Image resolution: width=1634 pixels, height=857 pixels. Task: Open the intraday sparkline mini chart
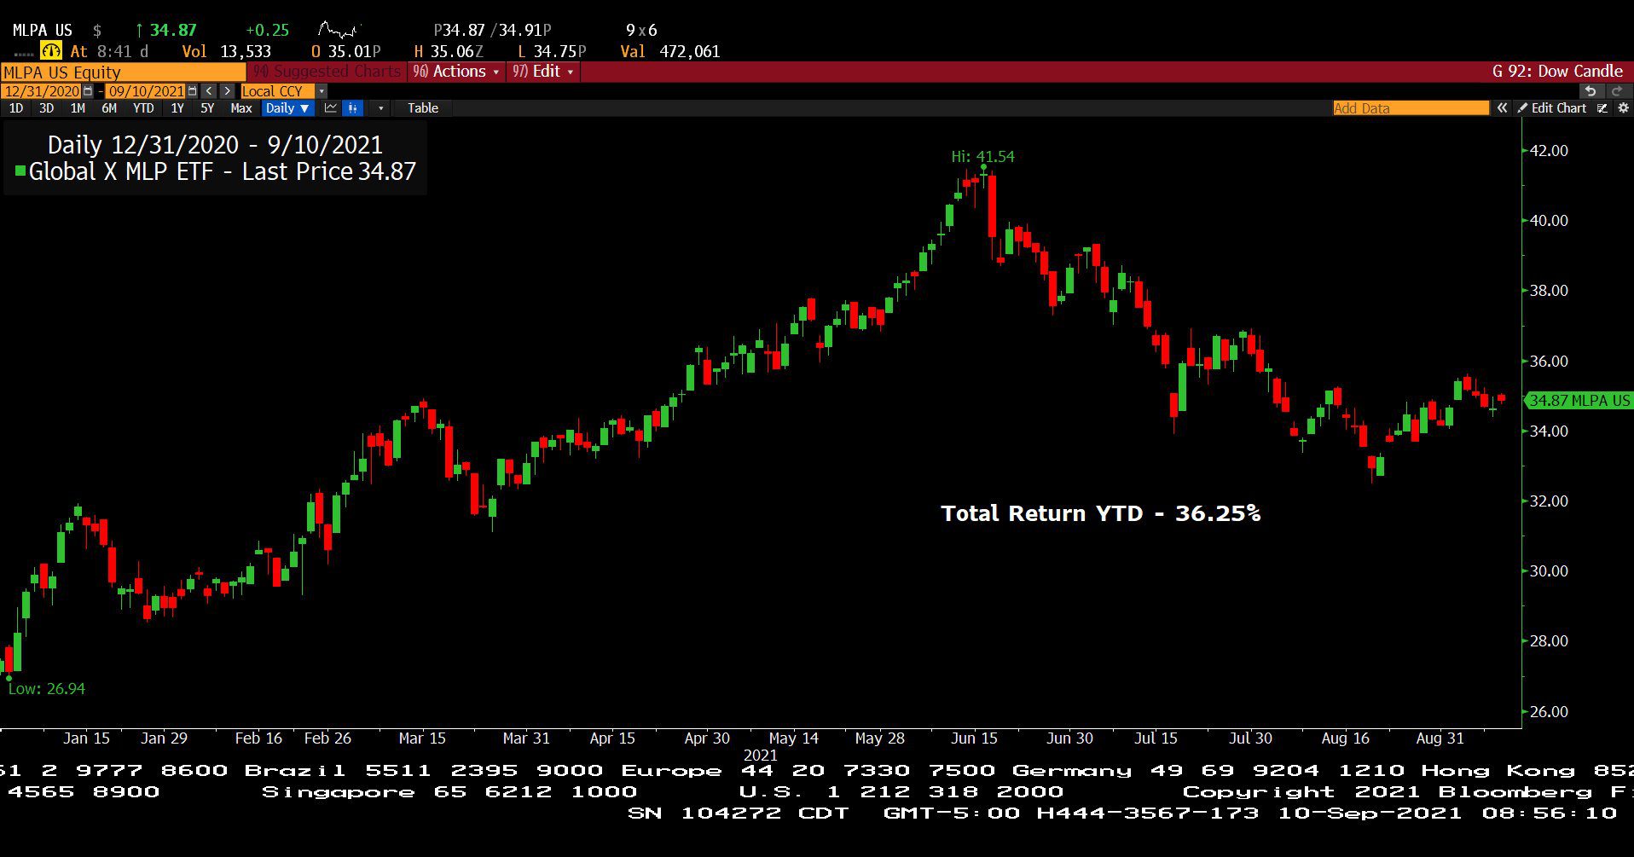(x=339, y=31)
